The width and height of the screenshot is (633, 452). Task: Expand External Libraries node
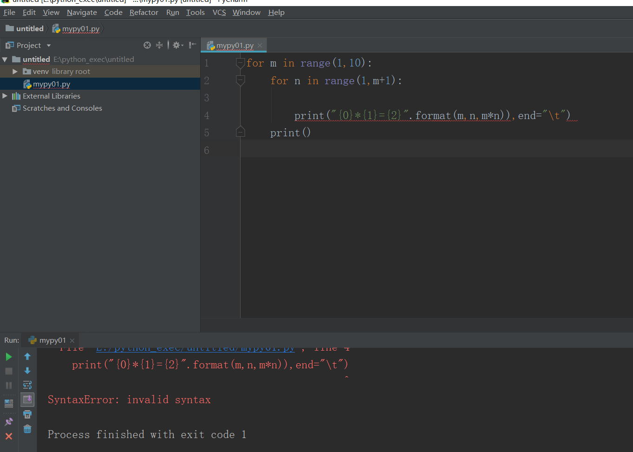[x=5, y=96]
